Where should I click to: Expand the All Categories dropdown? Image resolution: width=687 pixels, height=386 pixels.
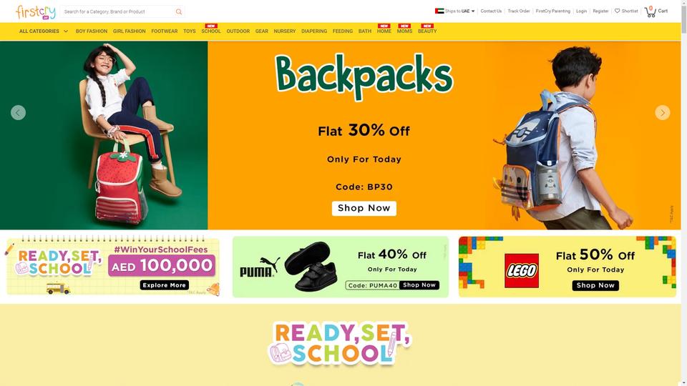pos(44,31)
